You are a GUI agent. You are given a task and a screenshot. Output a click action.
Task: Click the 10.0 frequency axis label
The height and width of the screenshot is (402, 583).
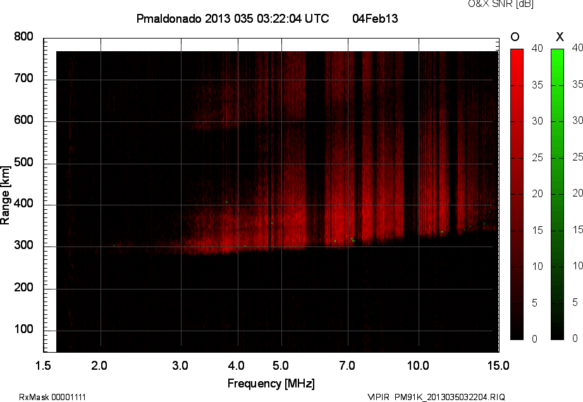pos(418,365)
